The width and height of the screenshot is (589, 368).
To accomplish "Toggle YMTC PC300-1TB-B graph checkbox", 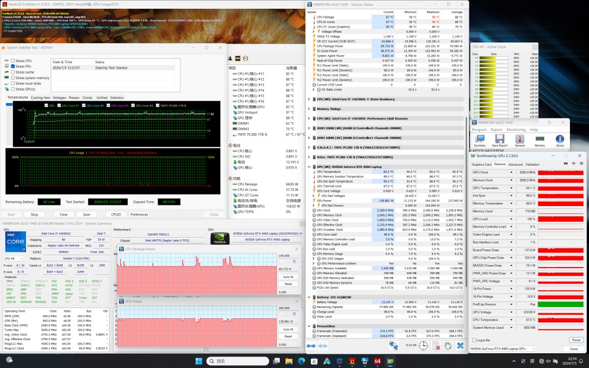I will click(158, 106).
